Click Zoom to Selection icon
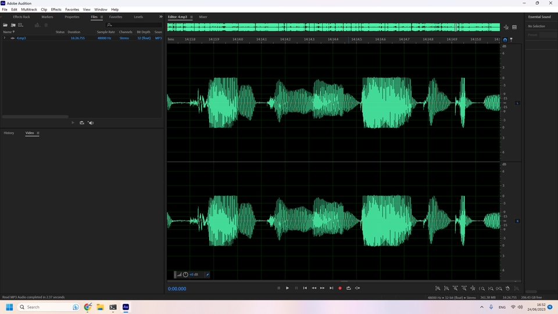 499,288
